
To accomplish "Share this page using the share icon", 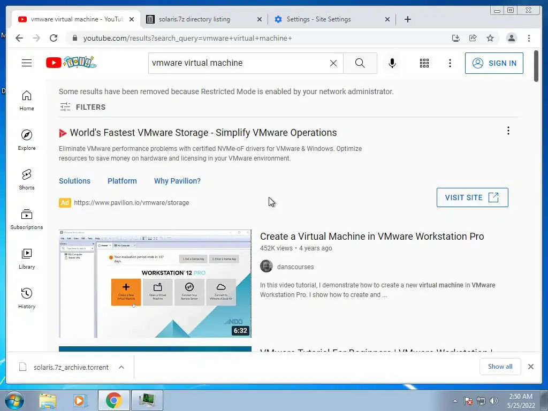I will (473, 38).
